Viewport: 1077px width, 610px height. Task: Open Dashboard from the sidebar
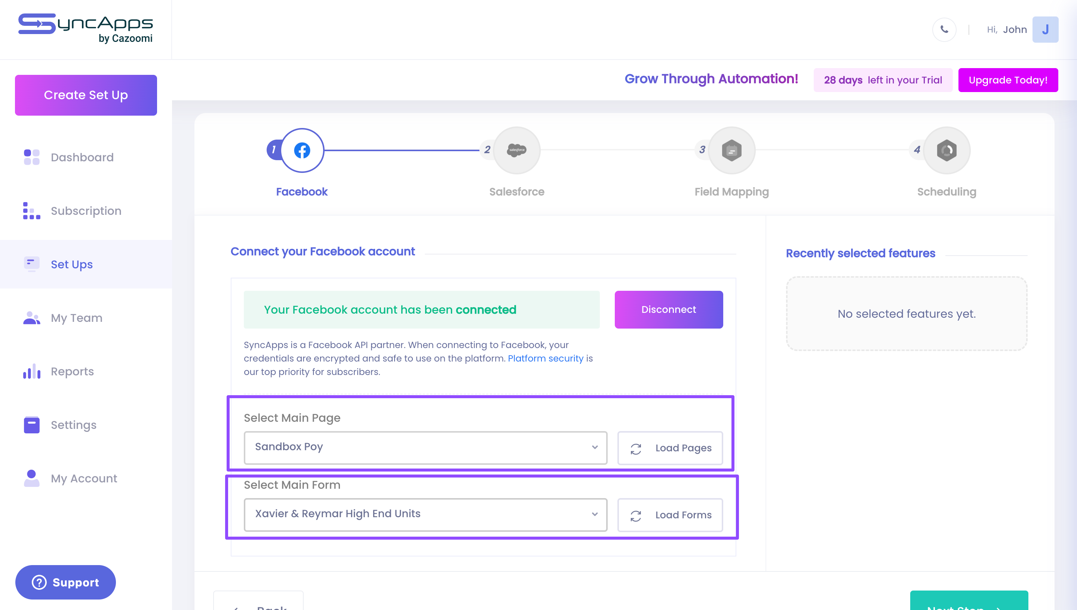(86, 157)
